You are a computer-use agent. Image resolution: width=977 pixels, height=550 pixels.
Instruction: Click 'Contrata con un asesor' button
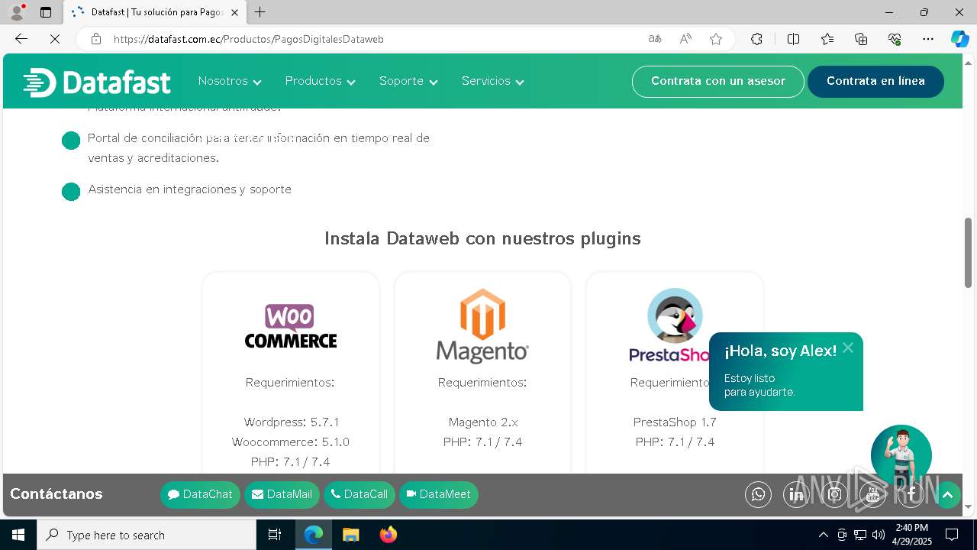(718, 81)
